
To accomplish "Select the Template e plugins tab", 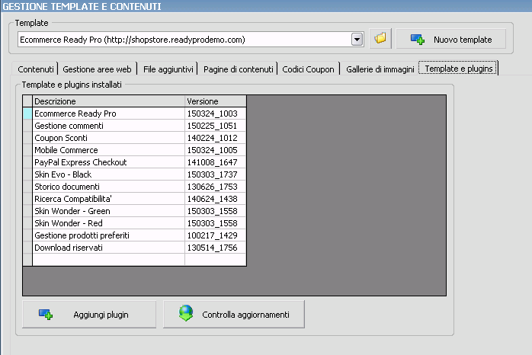I will (x=458, y=68).
